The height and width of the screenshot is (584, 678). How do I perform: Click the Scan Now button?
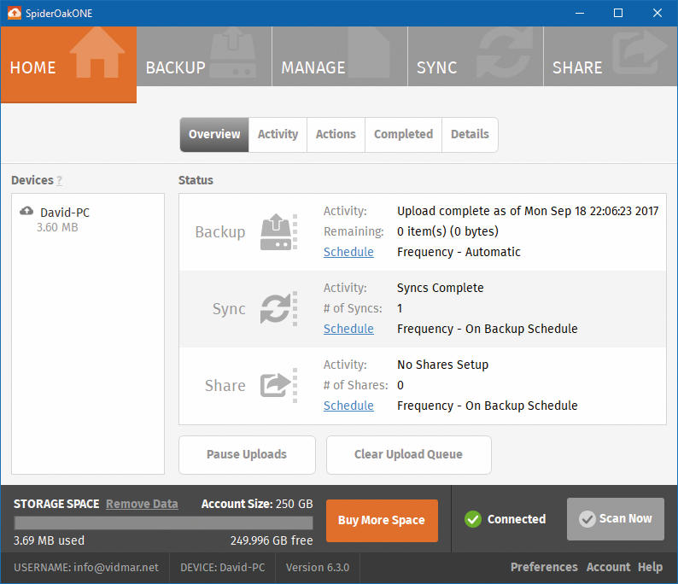(x=616, y=519)
